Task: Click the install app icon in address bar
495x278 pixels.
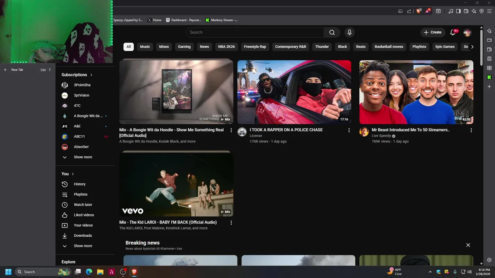Action: (x=401, y=11)
